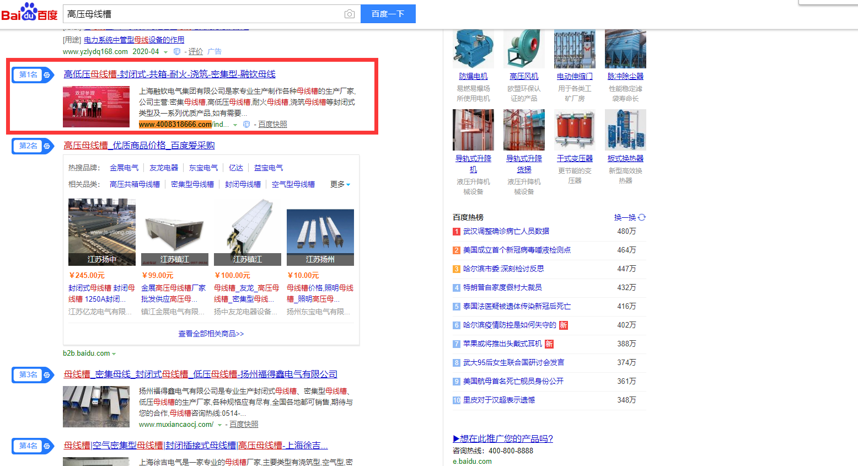The height and width of the screenshot is (466, 858).
Task: Open the 防爆电机 product image
Action: [473, 50]
